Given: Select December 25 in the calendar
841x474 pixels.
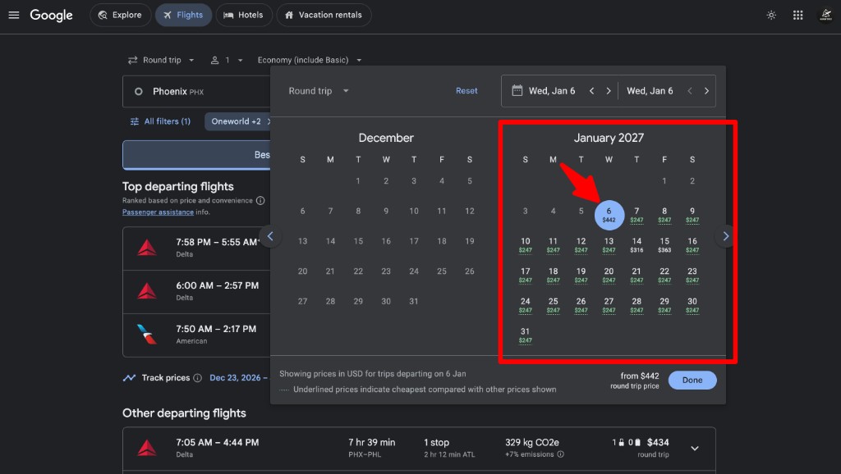Looking at the screenshot, I should [x=441, y=271].
